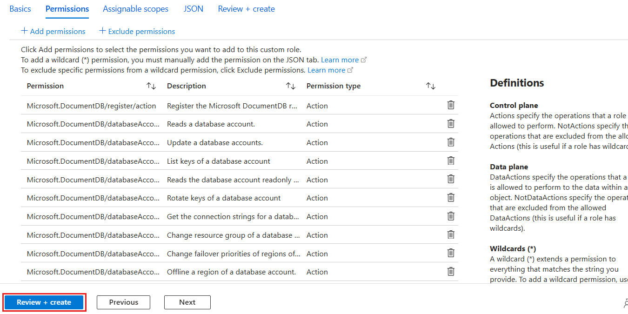This screenshot has height=314, width=628.
Task: Delete the "Change failover priorities of regions" permission
Action: coord(450,253)
